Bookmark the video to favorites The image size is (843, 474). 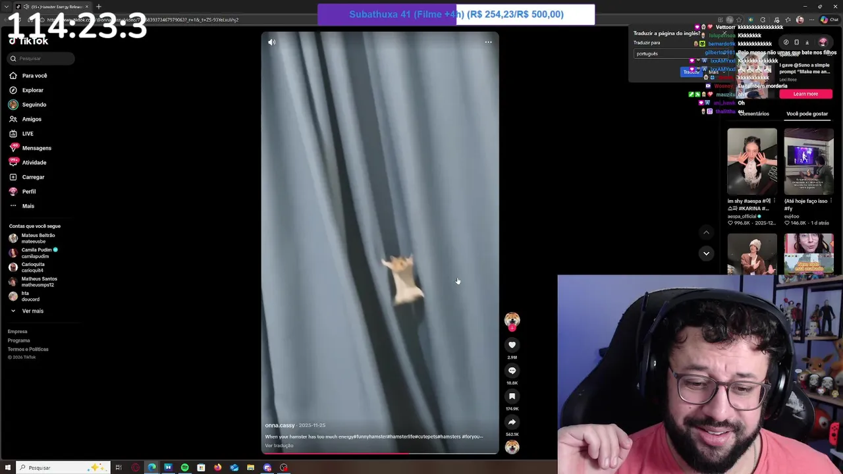coord(512,396)
